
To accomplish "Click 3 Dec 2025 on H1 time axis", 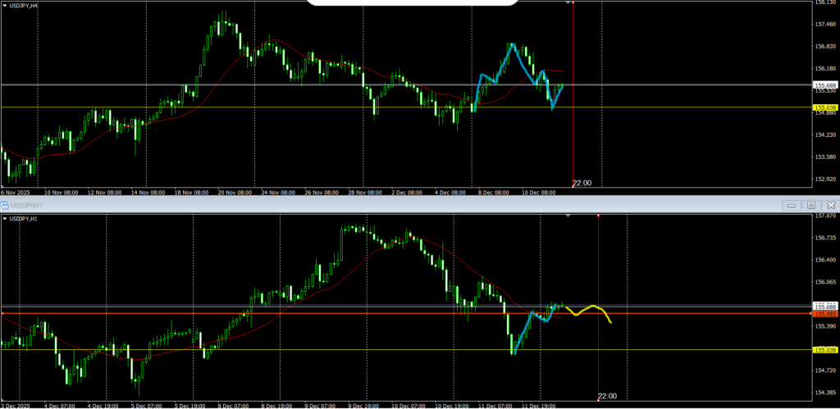I will pos(16,405).
